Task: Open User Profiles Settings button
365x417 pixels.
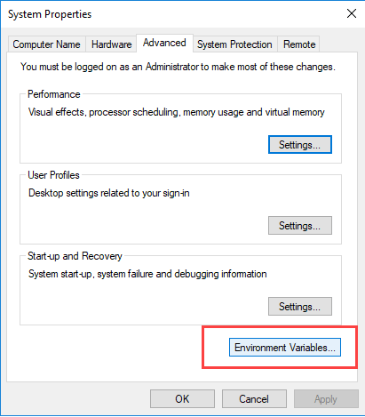Action: click(x=300, y=226)
